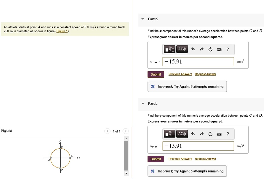Select the ΑΣΦ symbols icon in Part L

coord(182,134)
